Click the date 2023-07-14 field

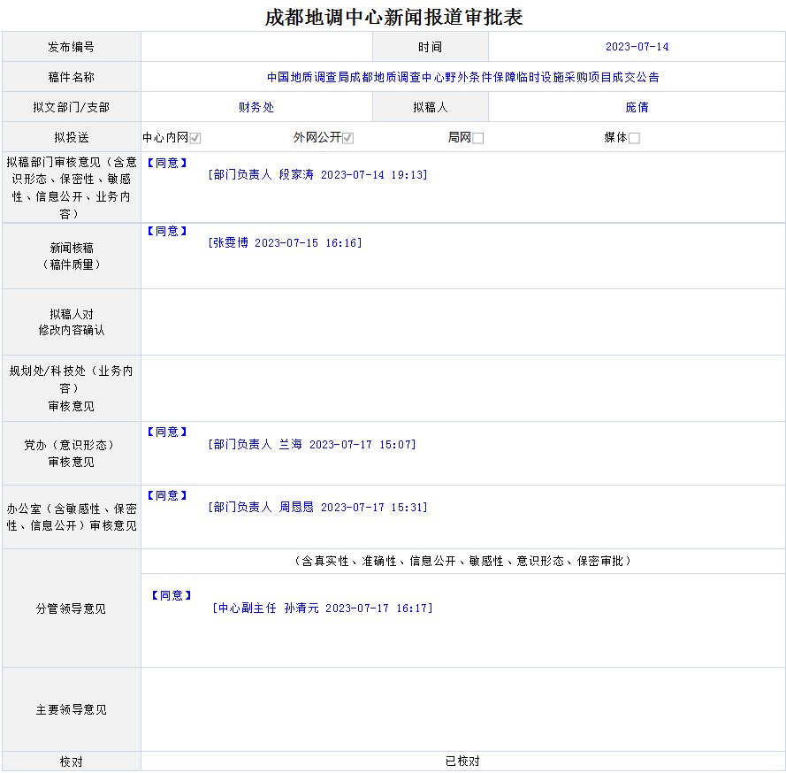click(637, 47)
